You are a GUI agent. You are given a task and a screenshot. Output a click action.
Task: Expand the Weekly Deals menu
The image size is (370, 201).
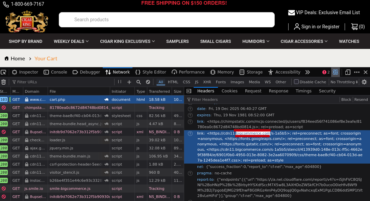[x=71, y=41]
